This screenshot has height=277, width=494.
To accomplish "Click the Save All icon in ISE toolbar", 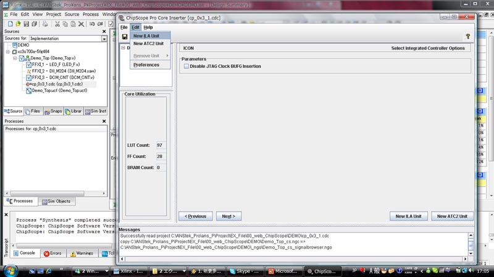I will click(34, 24).
